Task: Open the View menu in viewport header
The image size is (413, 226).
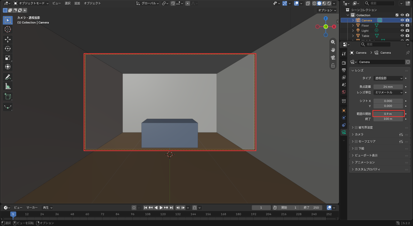Action: [x=57, y=3]
